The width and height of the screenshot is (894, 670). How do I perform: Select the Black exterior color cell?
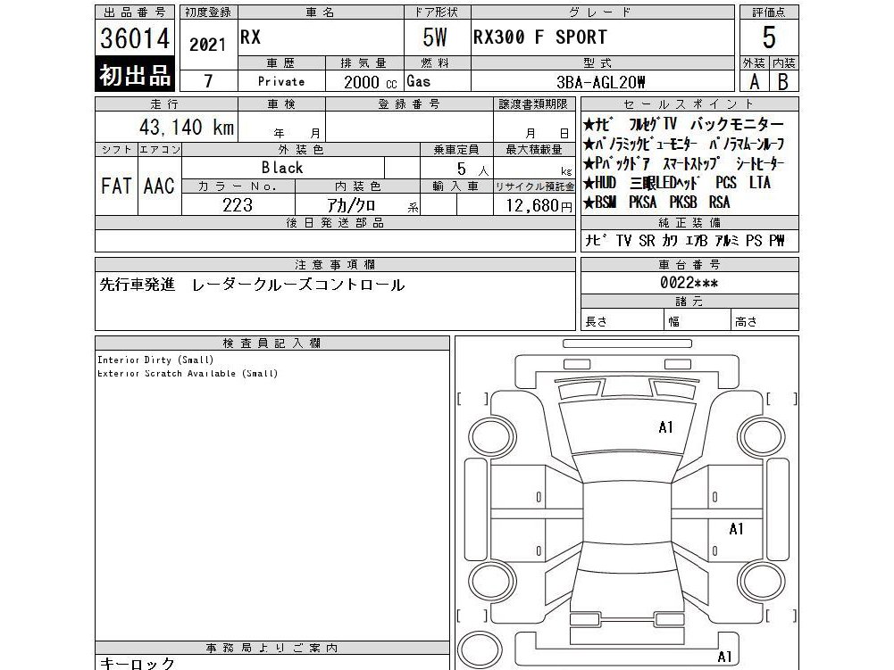tap(283, 168)
